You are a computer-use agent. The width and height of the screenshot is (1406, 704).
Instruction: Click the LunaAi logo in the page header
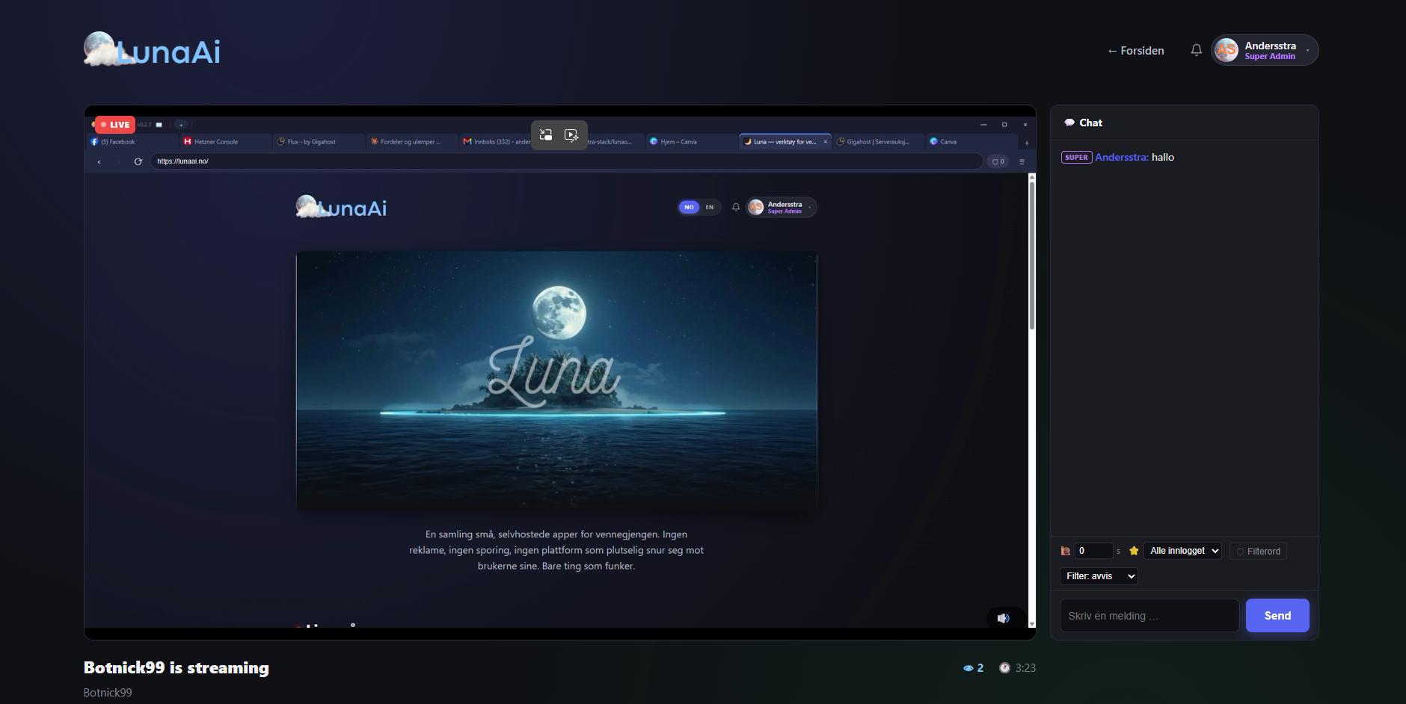click(x=152, y=49)
